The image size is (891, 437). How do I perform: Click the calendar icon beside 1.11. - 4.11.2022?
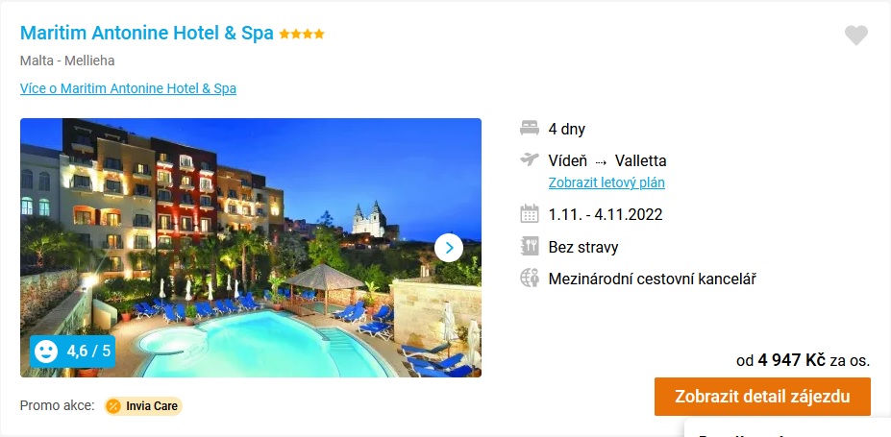[x=529, y=214]
